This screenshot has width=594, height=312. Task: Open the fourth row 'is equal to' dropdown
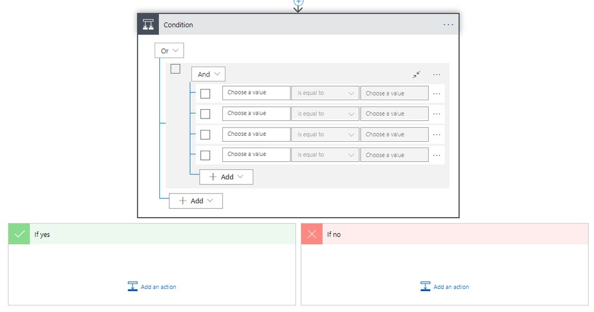pos(325,155)
